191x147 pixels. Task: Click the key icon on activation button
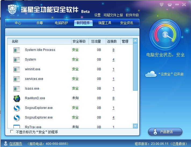point(155,132)
